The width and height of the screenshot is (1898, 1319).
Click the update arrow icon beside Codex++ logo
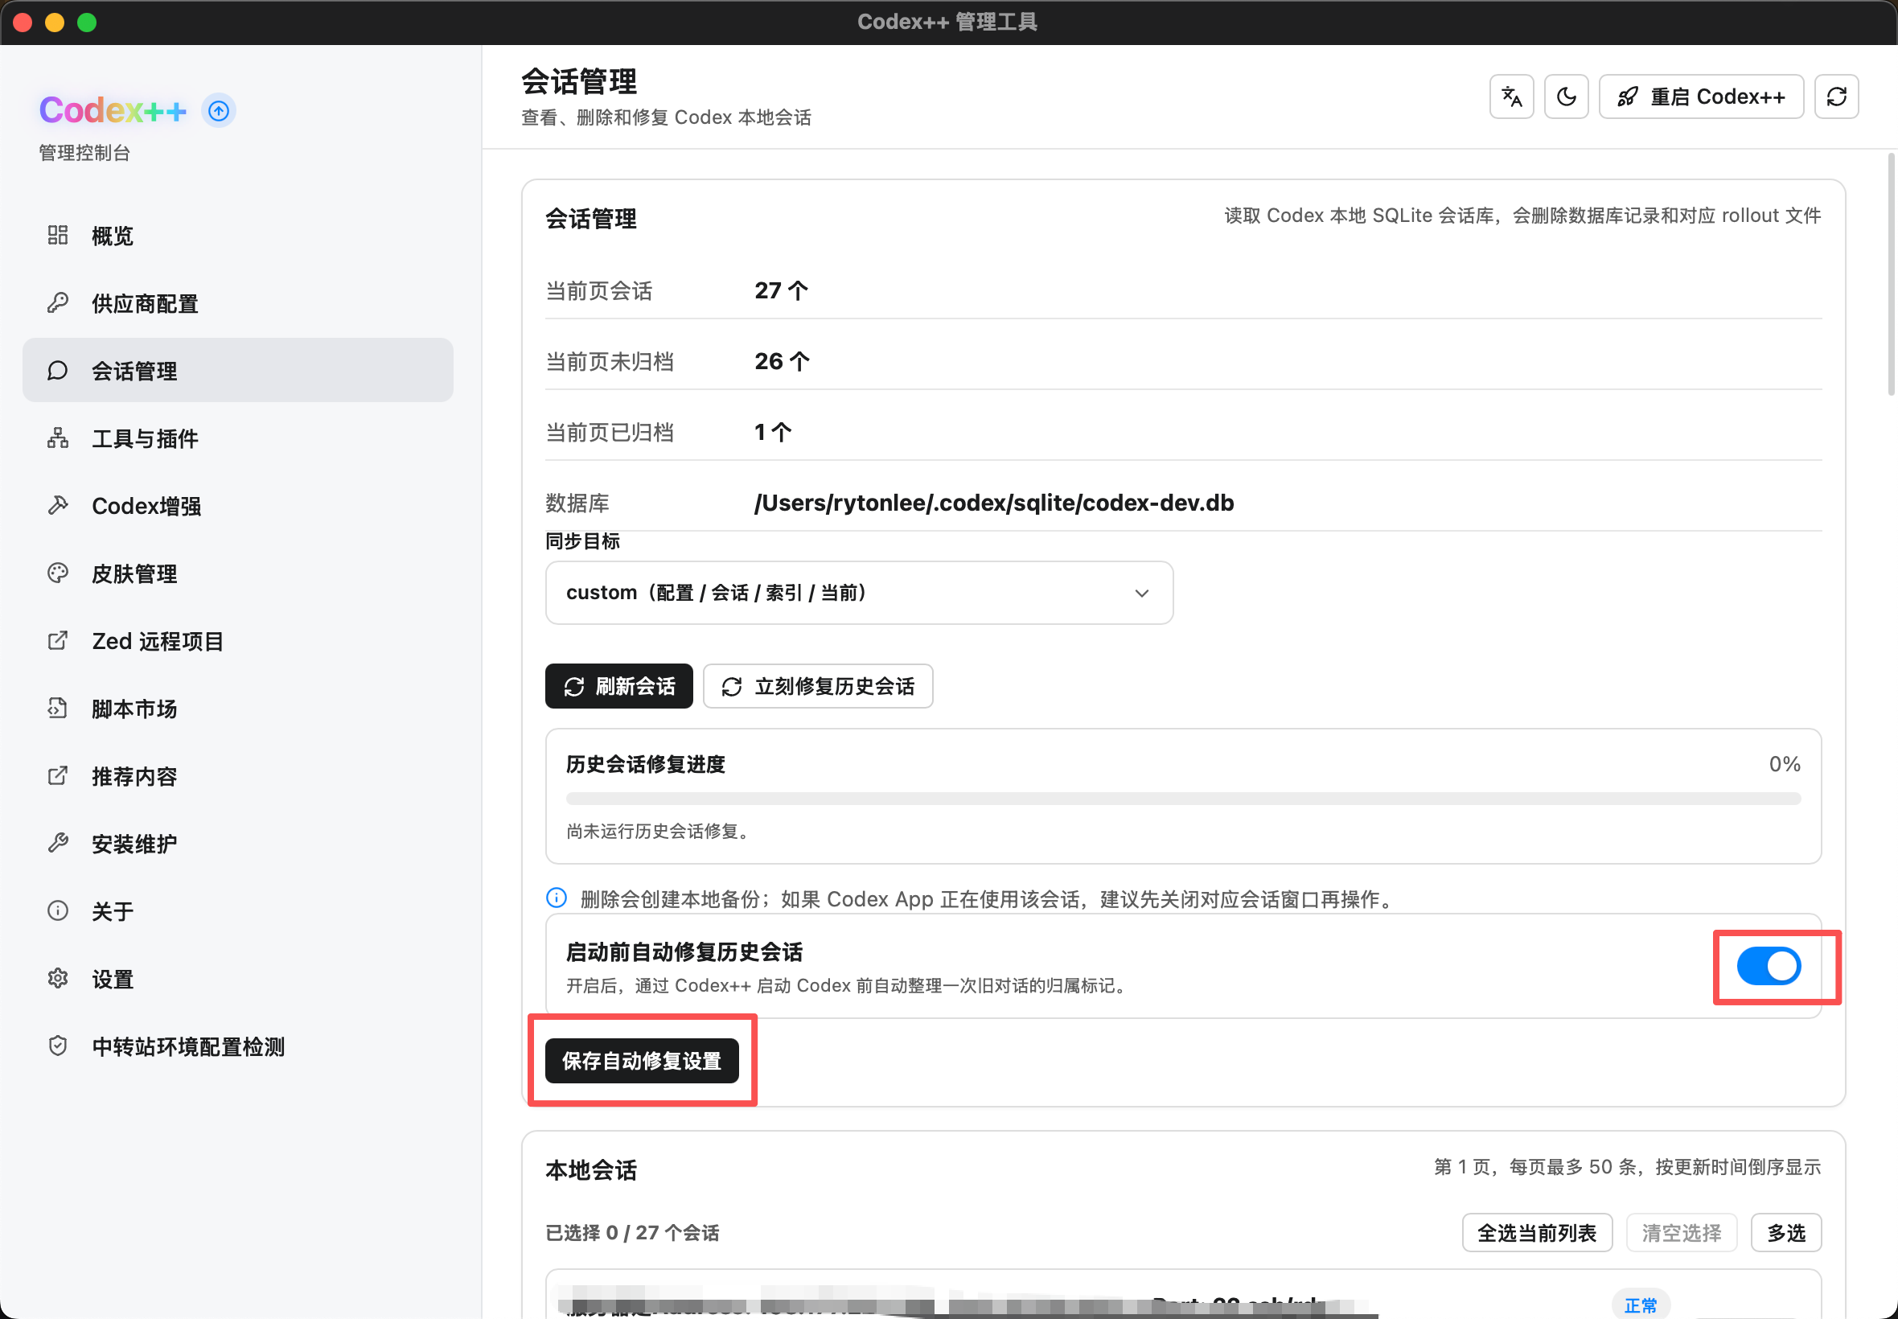(x=219, y=110)
